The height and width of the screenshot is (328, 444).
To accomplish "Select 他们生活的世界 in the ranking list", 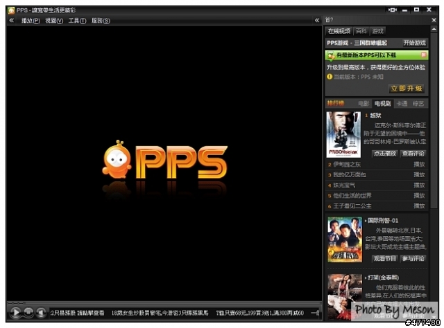I will pyautogui.click(x=352, y=196).
